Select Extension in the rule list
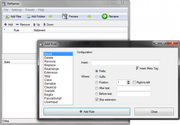Viewport: 180px width, 125px height. pyautogui.click(x=58, y=72)
